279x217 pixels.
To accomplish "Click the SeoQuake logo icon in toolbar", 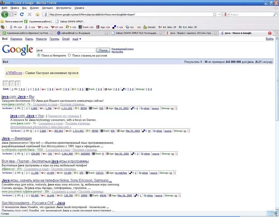I will [x=3, y=27].
